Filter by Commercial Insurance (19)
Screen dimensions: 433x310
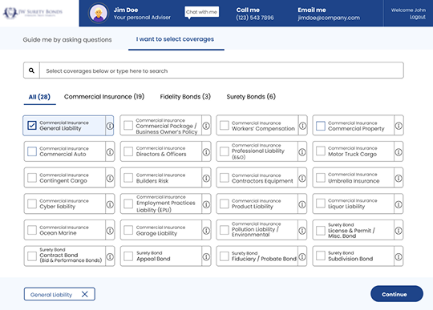pos(104,97)
